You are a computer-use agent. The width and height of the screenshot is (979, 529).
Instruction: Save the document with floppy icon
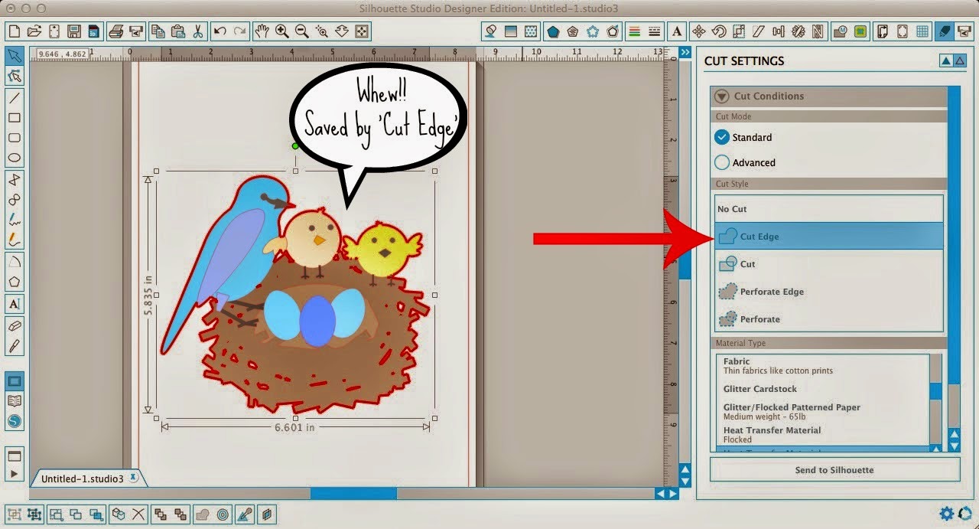point(73,31)
